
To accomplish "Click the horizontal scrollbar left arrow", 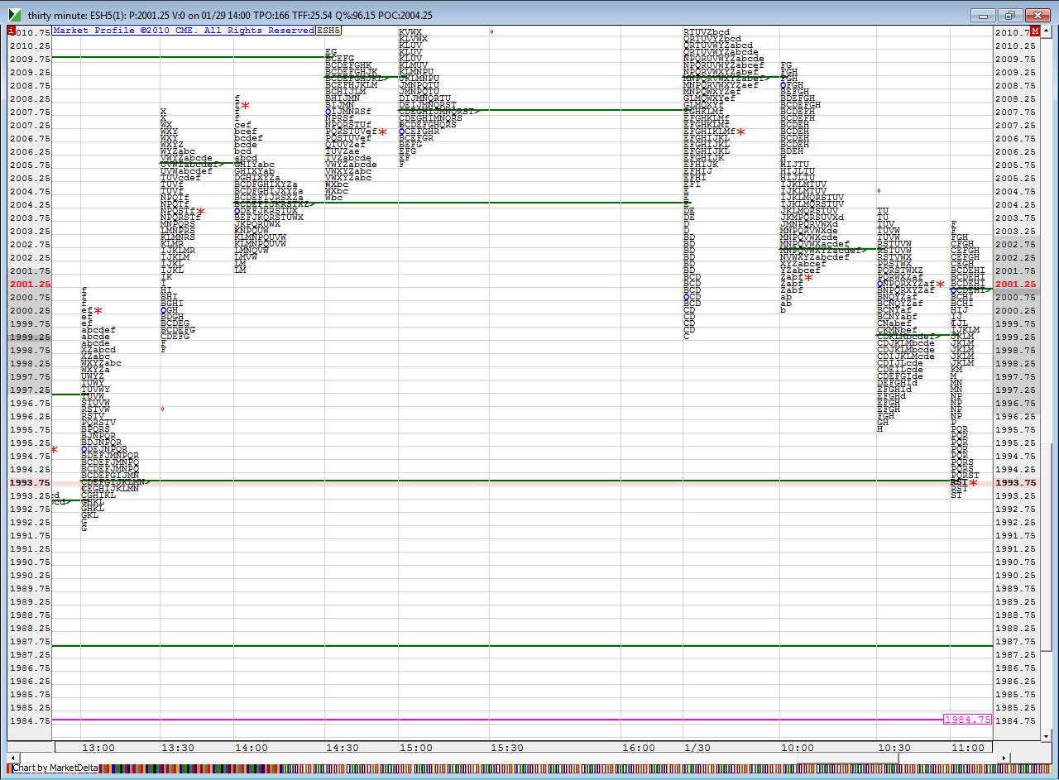I will tap(12, 758).
